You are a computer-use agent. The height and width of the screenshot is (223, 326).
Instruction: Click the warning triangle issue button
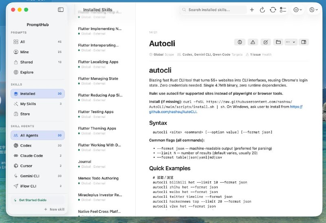pos(253,42)
